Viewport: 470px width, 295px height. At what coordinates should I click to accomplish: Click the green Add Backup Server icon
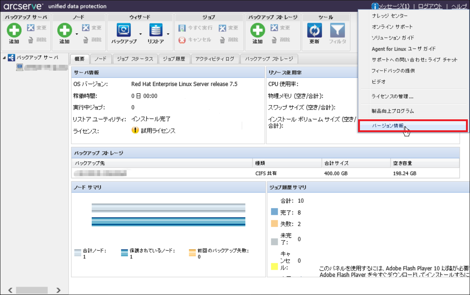click(14, 31)
